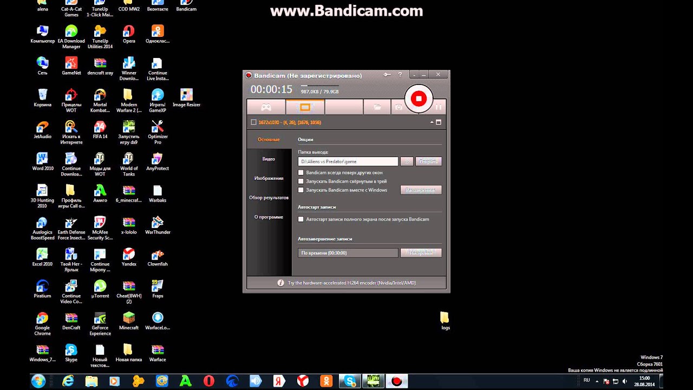Click the output folder path field
The image size is (693, 390).
348,161
